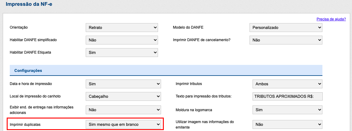Click the Configurações section header

[28, 70]
